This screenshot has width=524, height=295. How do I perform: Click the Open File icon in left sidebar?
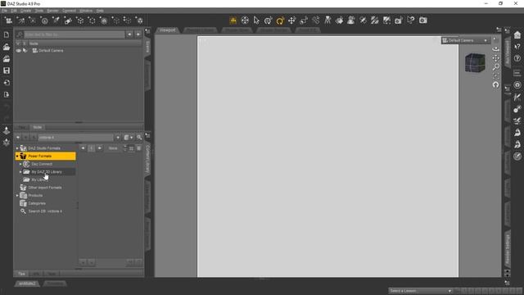tap(7, 47)
